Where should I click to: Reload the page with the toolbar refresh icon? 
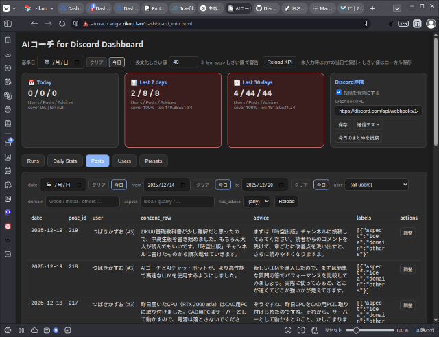[x=62, y=23]
